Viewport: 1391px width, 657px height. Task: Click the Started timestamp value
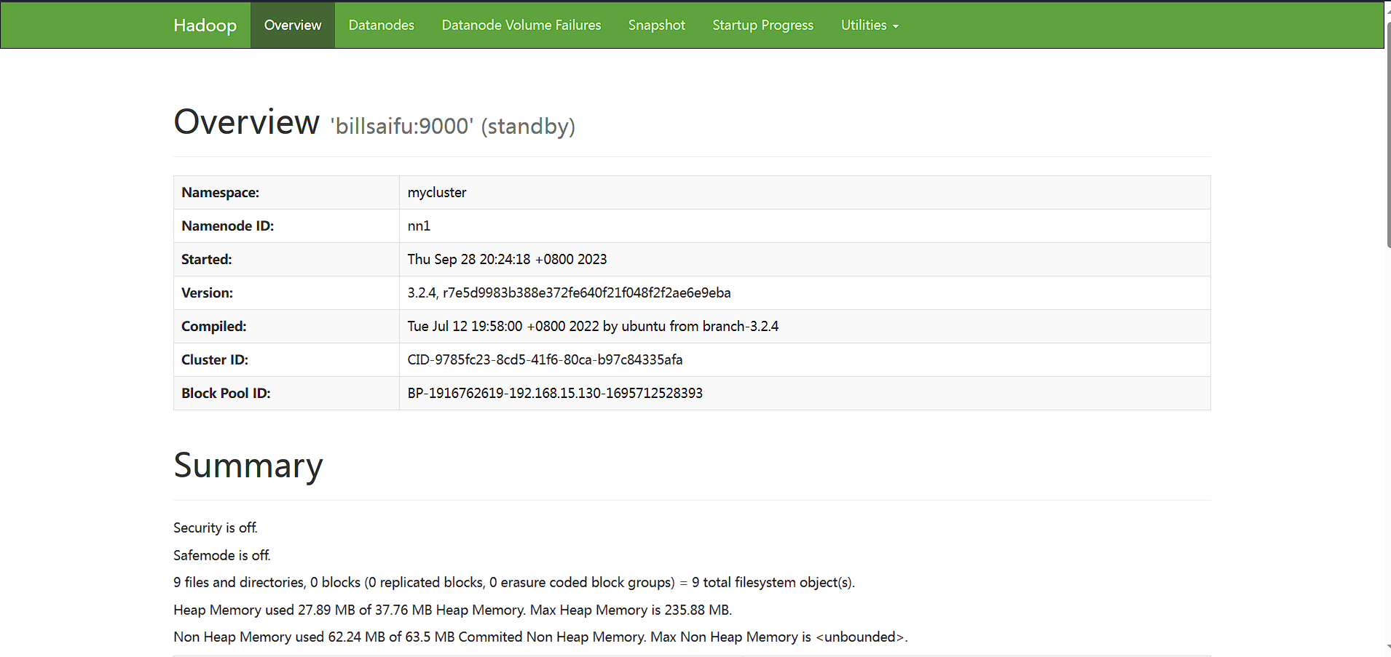point(507,260)
